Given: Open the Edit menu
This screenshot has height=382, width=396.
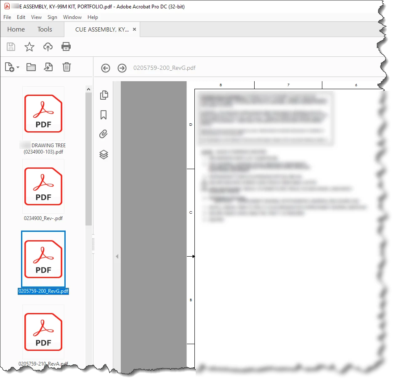Looking at the screenshot, I should click(21, 17).
